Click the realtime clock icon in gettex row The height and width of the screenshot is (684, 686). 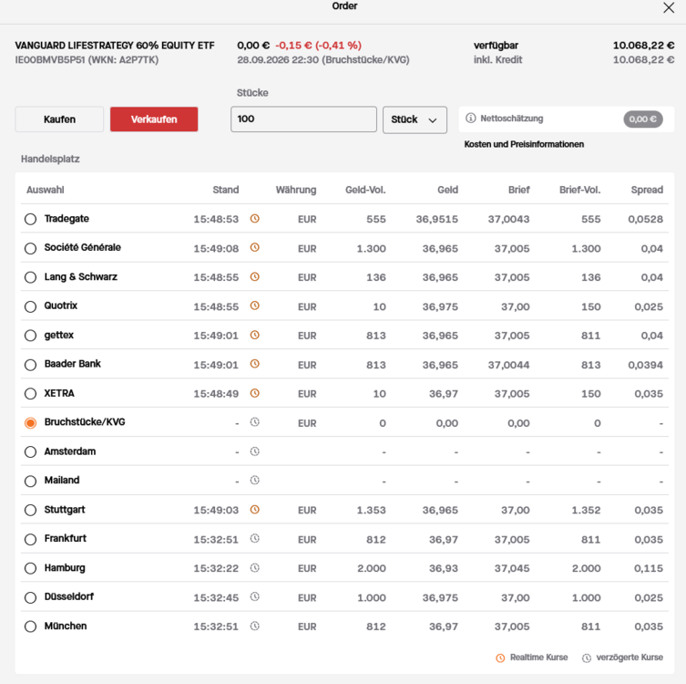254,335
